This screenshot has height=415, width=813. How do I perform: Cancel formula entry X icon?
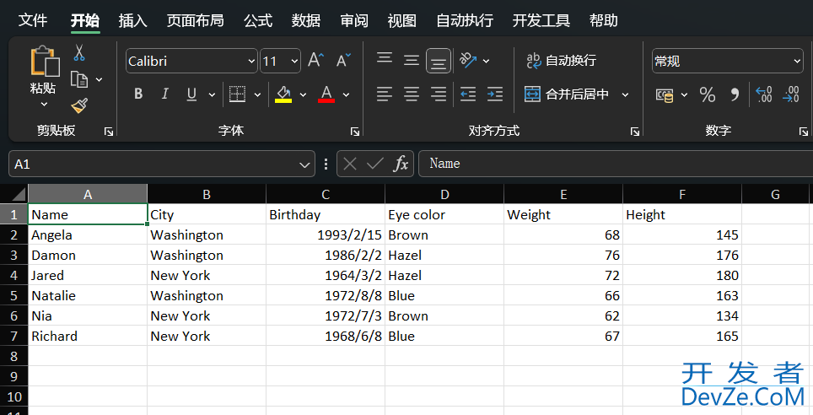(350, 164)
